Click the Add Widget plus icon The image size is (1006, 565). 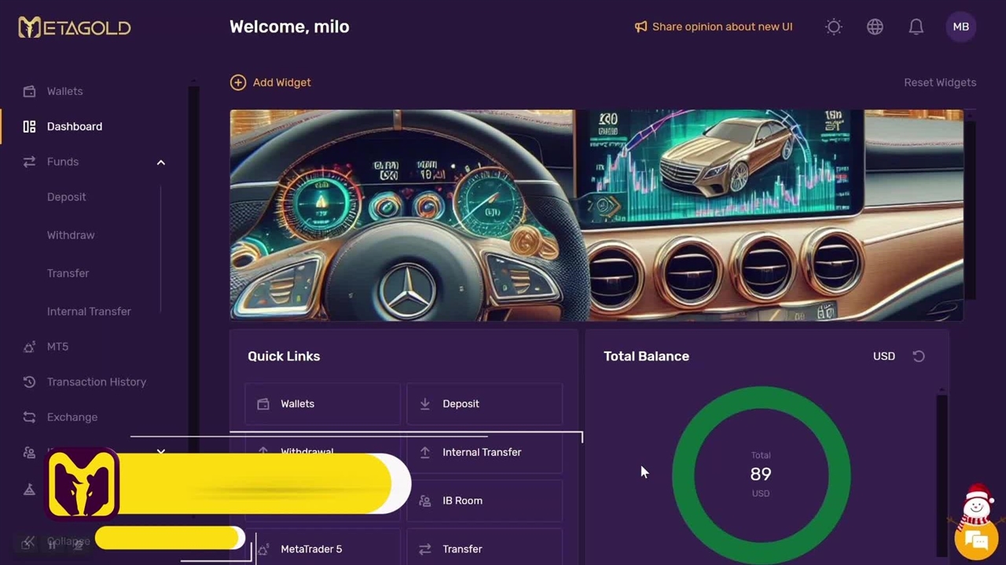pyautogui.click(x=237, y=82)
